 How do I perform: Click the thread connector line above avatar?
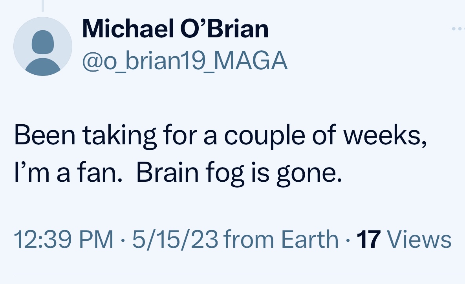[42, 6]
